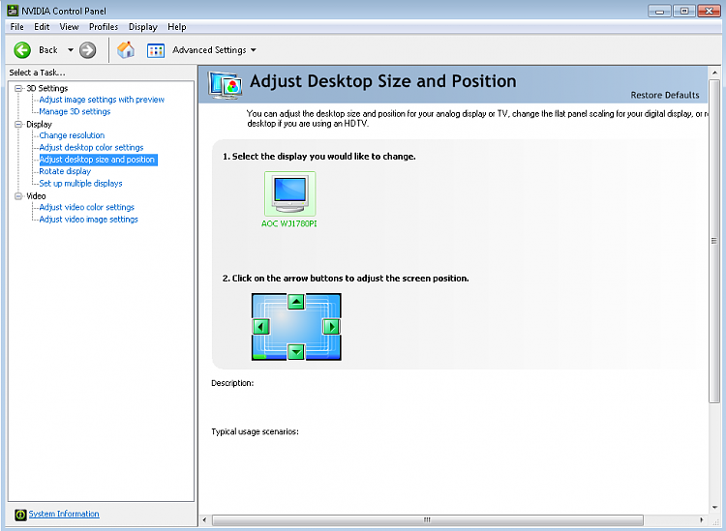The height and width of the screenshot is (531, 726).
Task: Click the NVIDIA System Information icon
Action: (20, 514)
